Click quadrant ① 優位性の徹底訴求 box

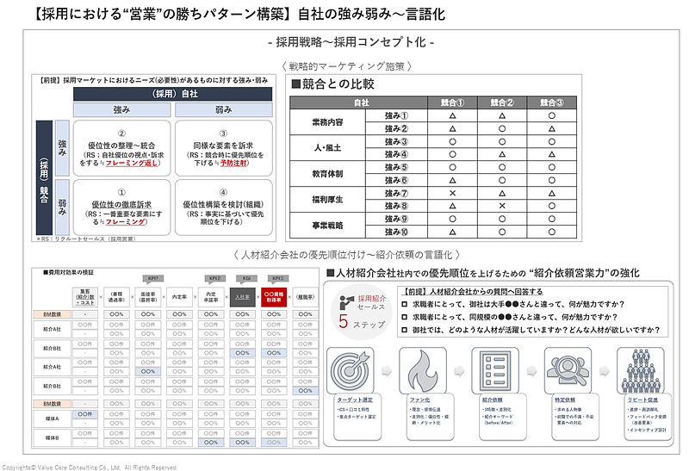(x=121, y=208)
